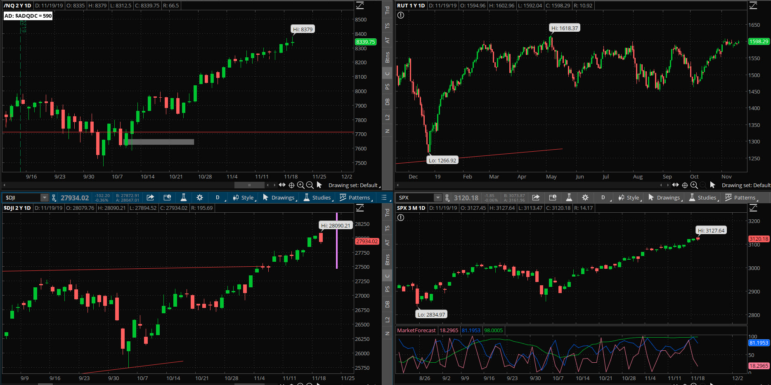
Task: Click the symbol link clip icon beside SPX
Action: [x=447, y=198]
